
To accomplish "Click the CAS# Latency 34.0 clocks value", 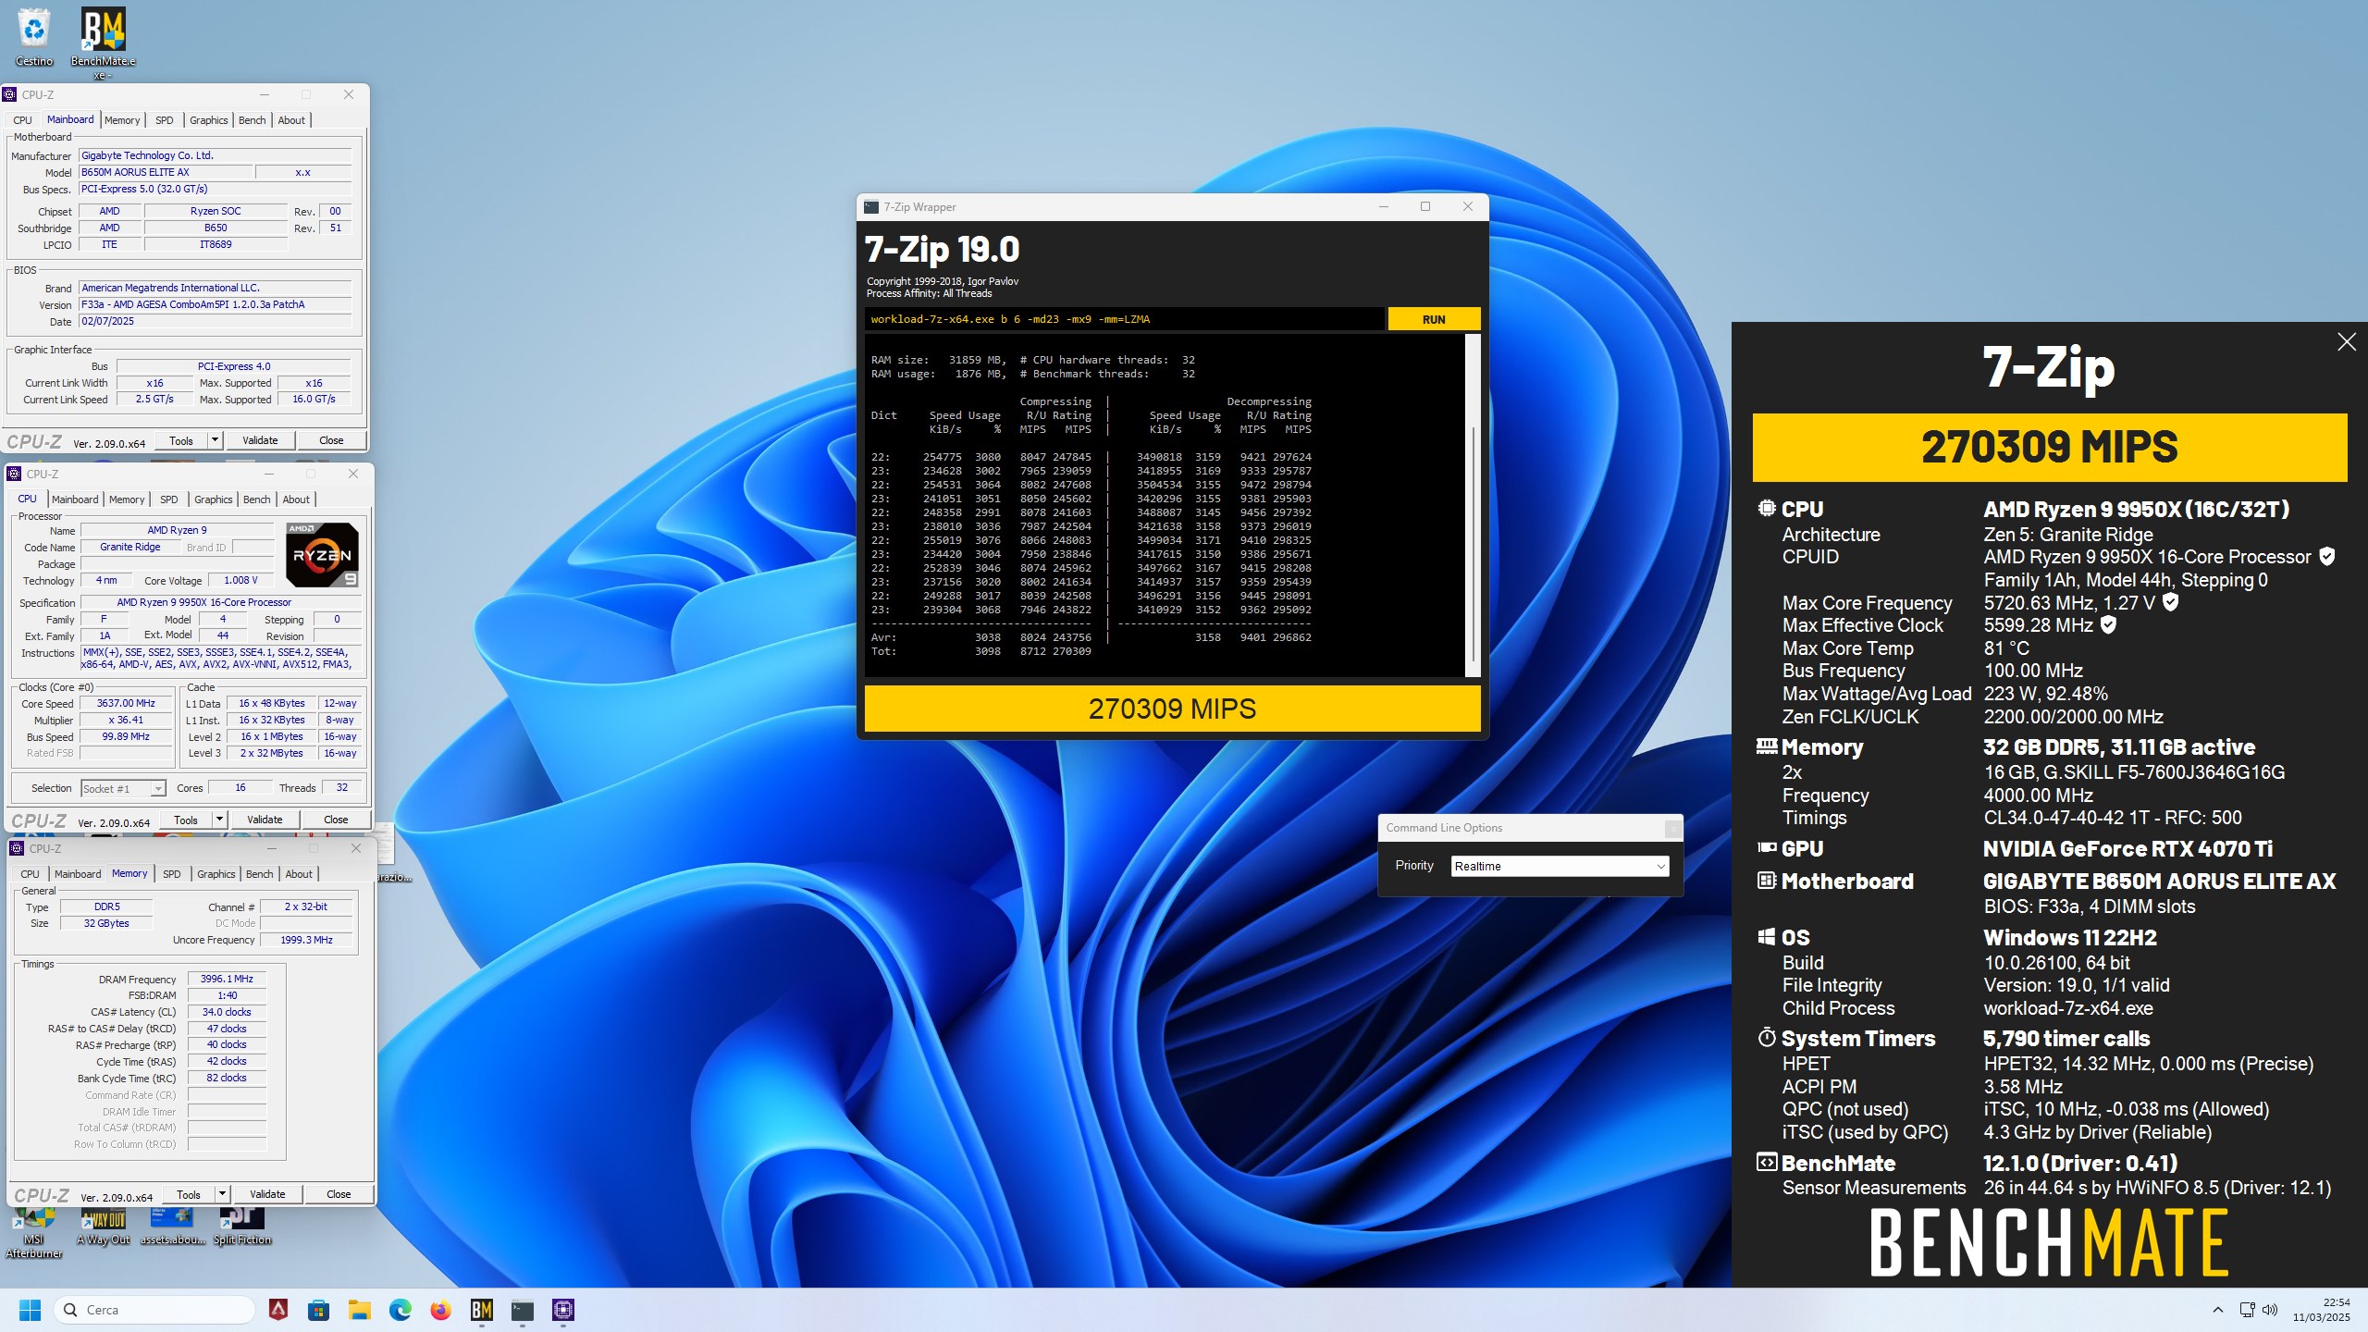I will pyautogui.click(x=227, y=1012).
